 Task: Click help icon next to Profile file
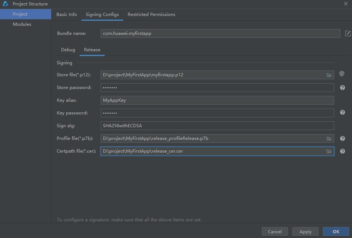(x=342, y=138)
